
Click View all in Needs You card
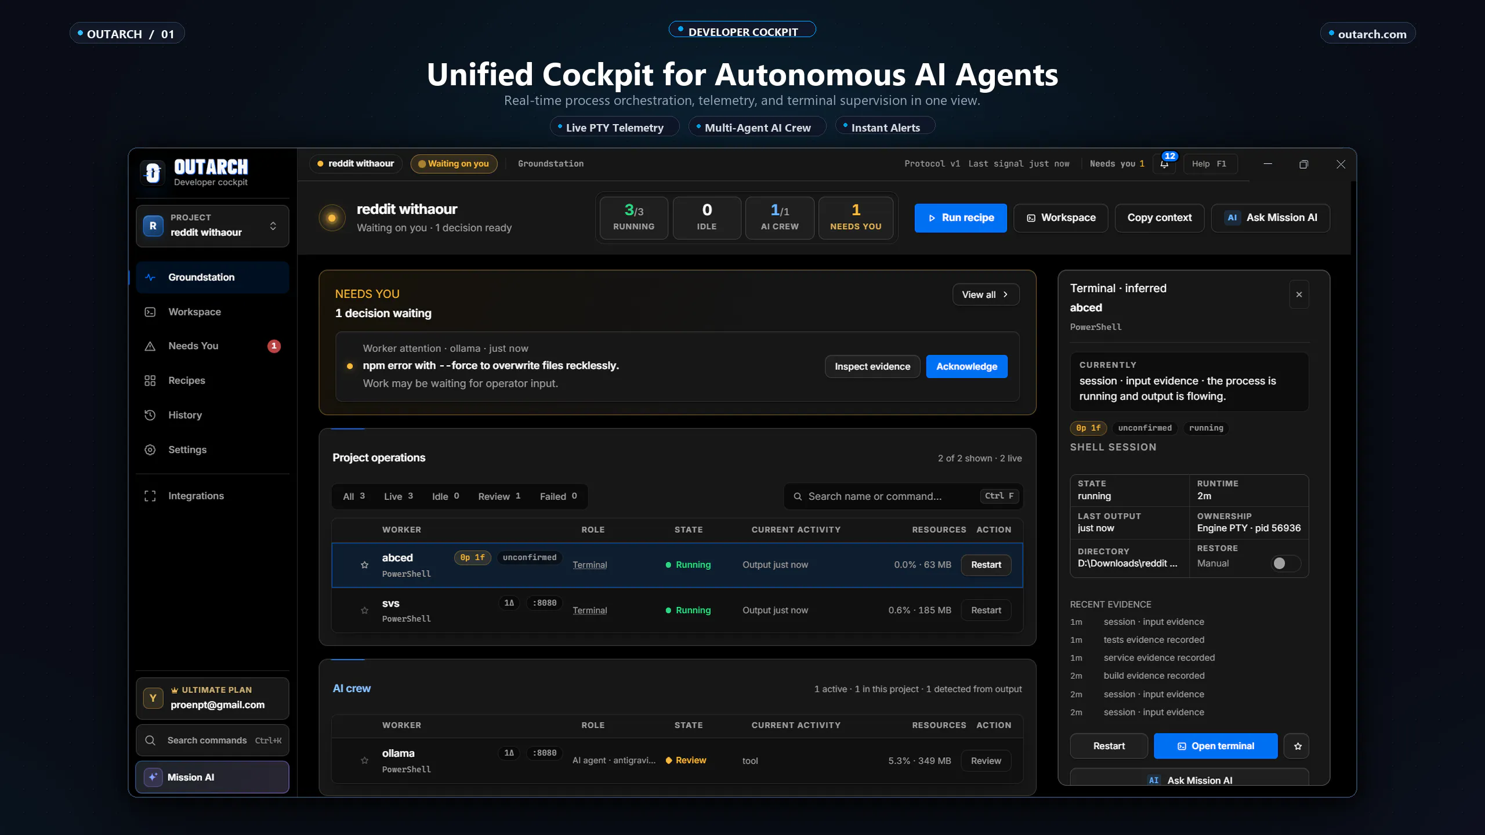tap(986, 295)
